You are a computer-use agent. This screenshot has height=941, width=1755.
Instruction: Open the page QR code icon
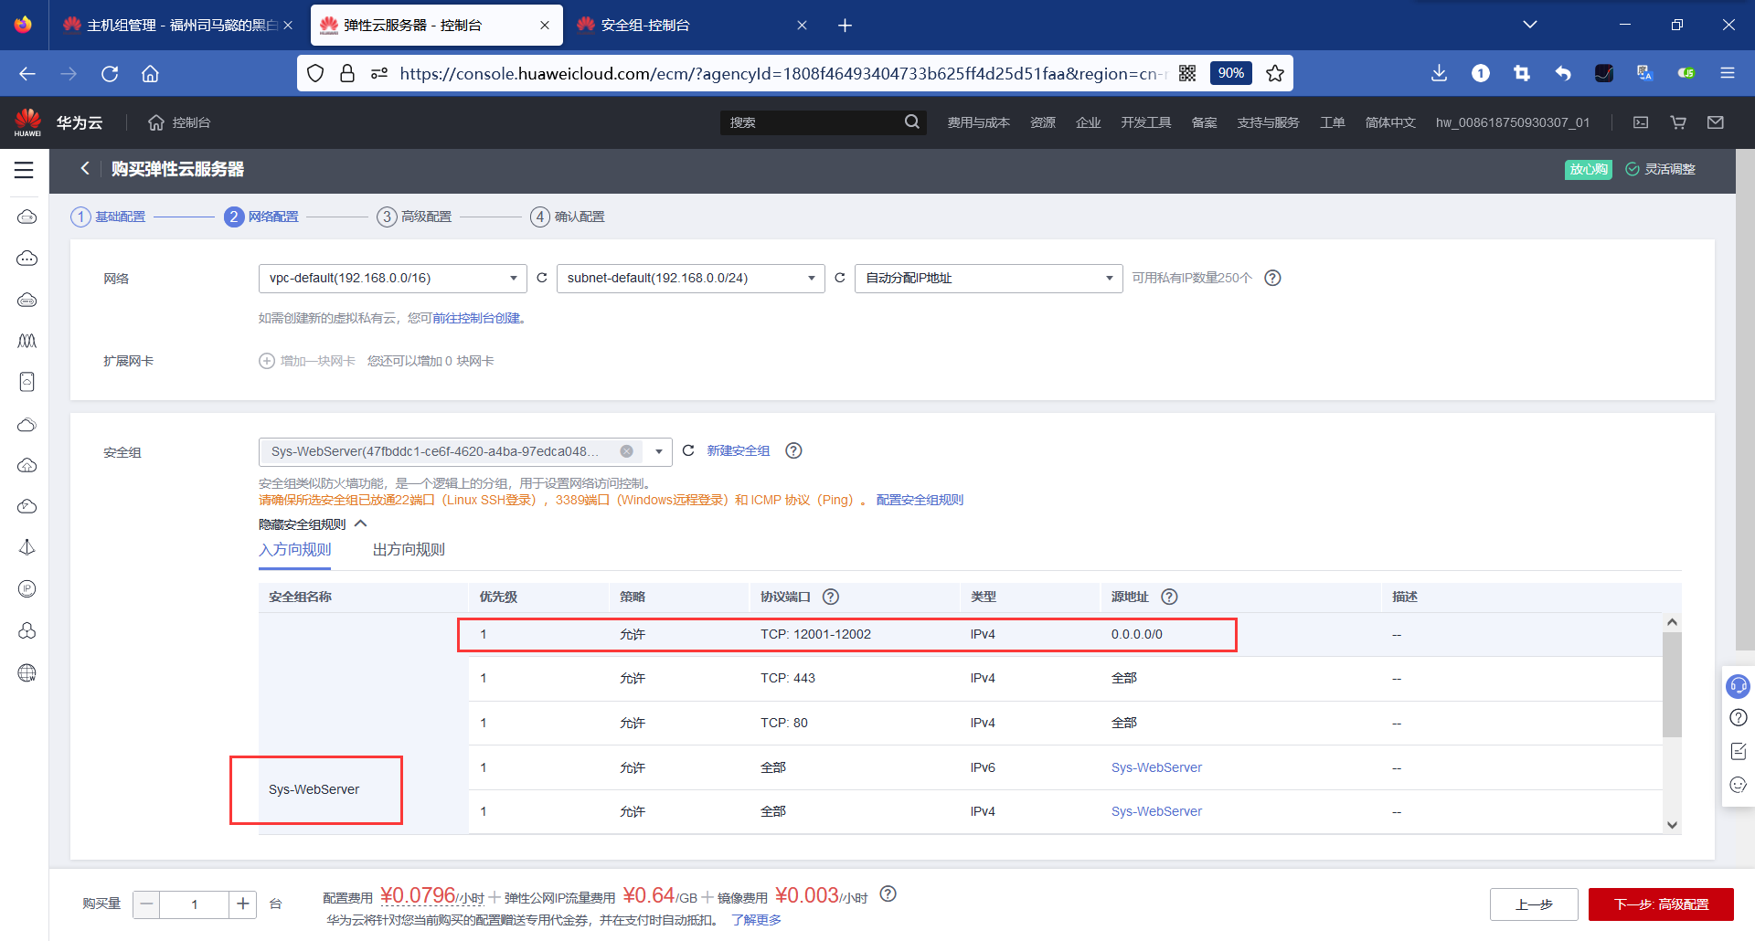pos(1187,73)
